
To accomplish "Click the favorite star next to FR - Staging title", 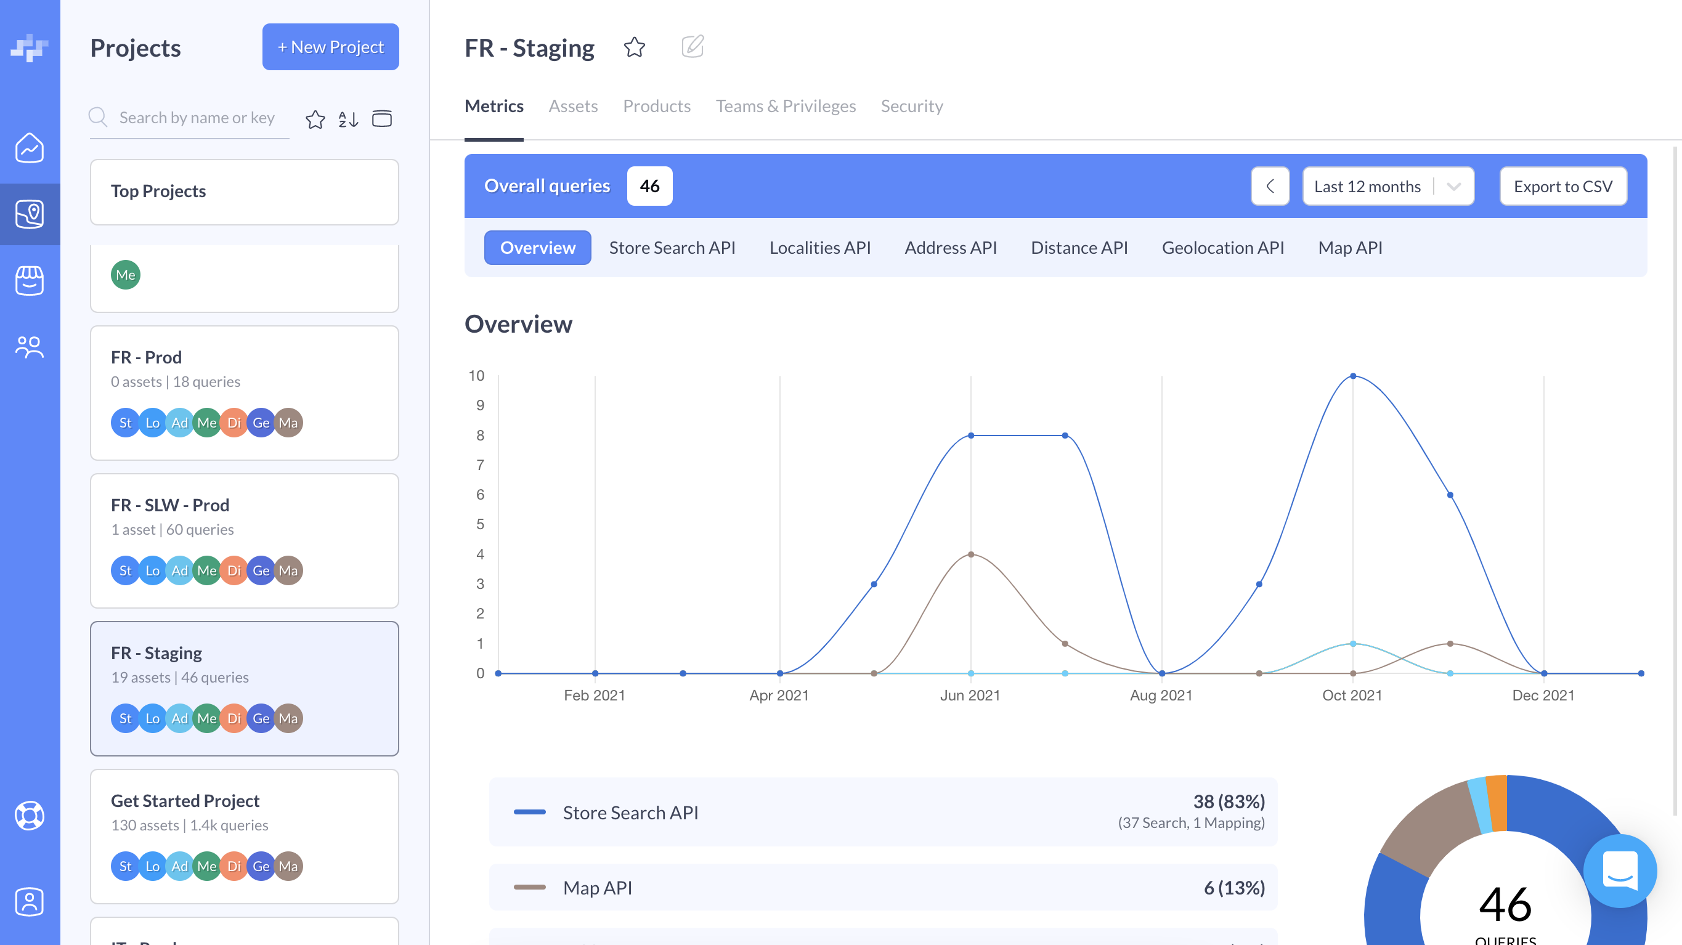I will point(634,47).
